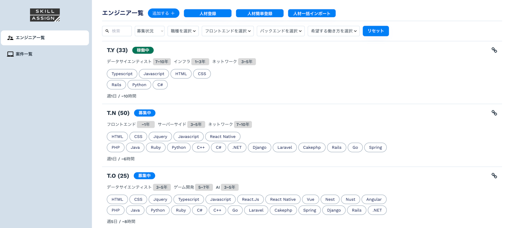Open フロントエンドを選択 dropdown
This screenshot has height=228, width=505.
coord(228,31)
